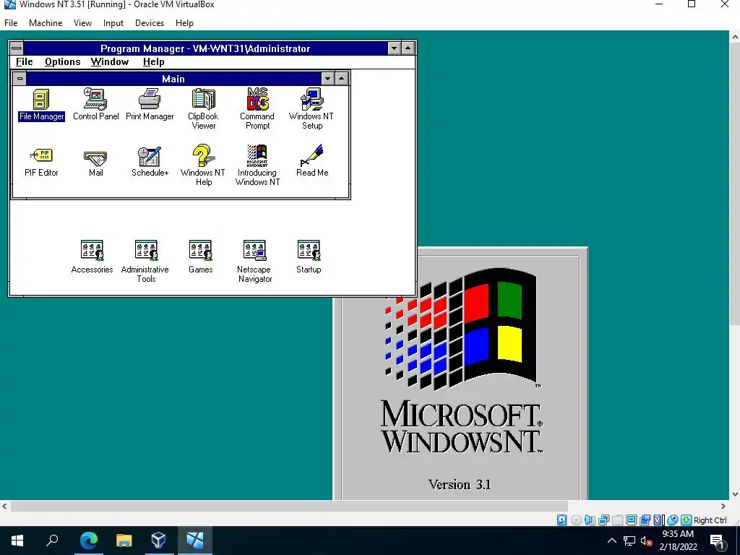
Task: Click the muted volume tray icon
Action: click(647, 541)
